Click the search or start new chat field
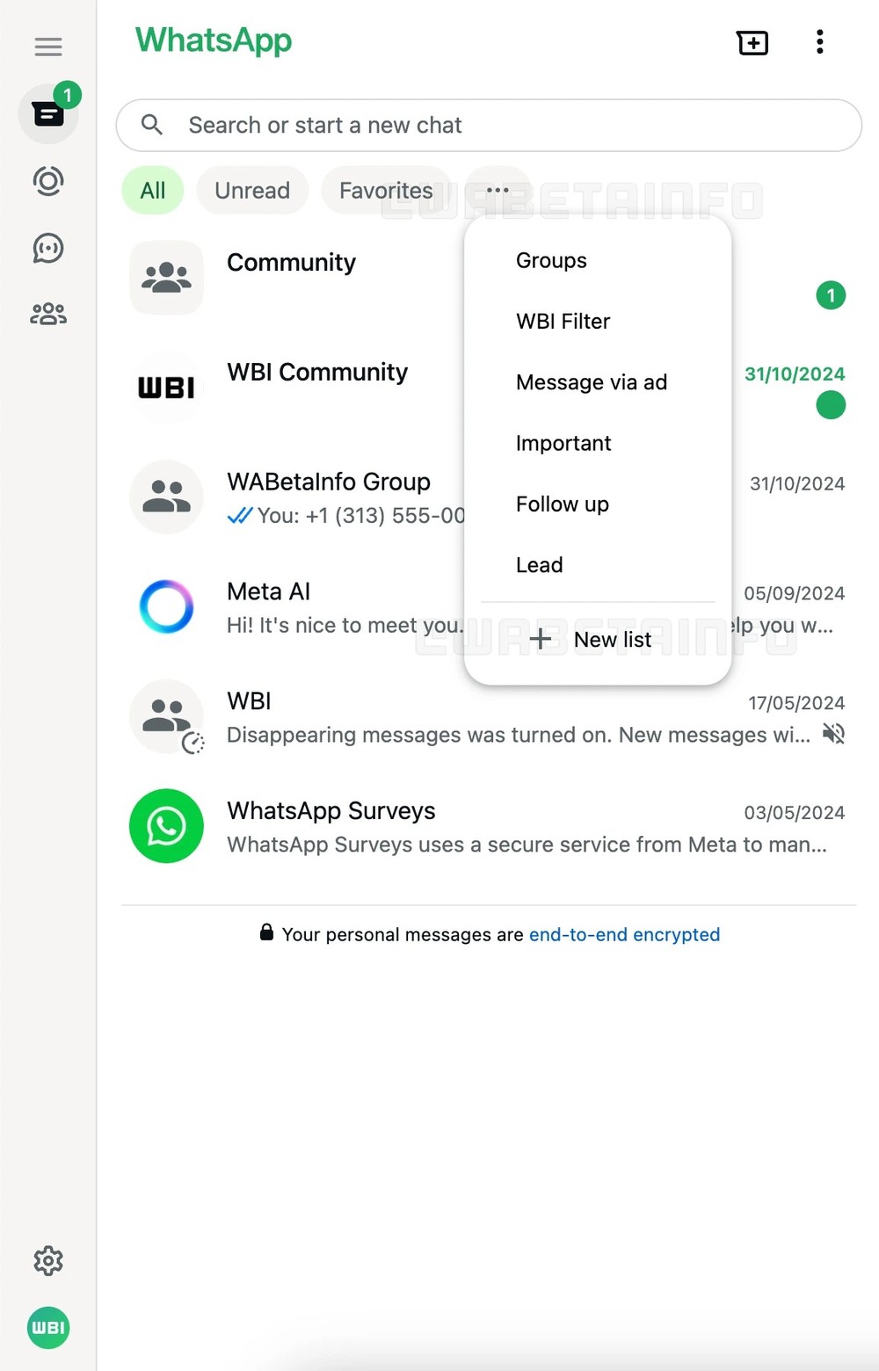This screenshot has width=879, height=1371. 489,126
